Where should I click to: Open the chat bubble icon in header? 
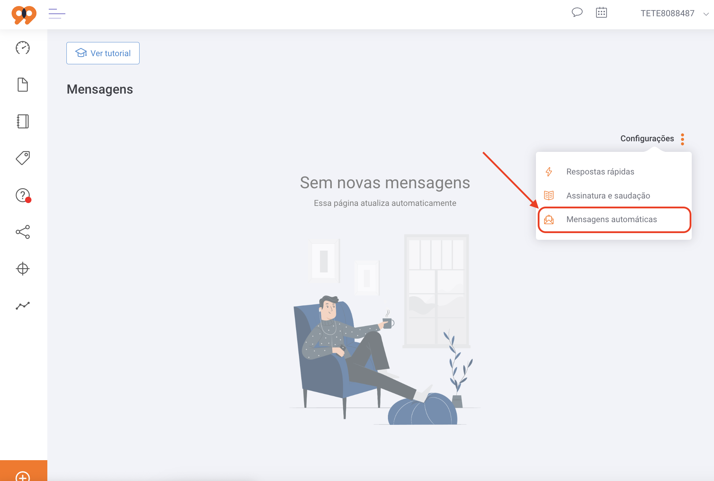[x=577, y=13]
